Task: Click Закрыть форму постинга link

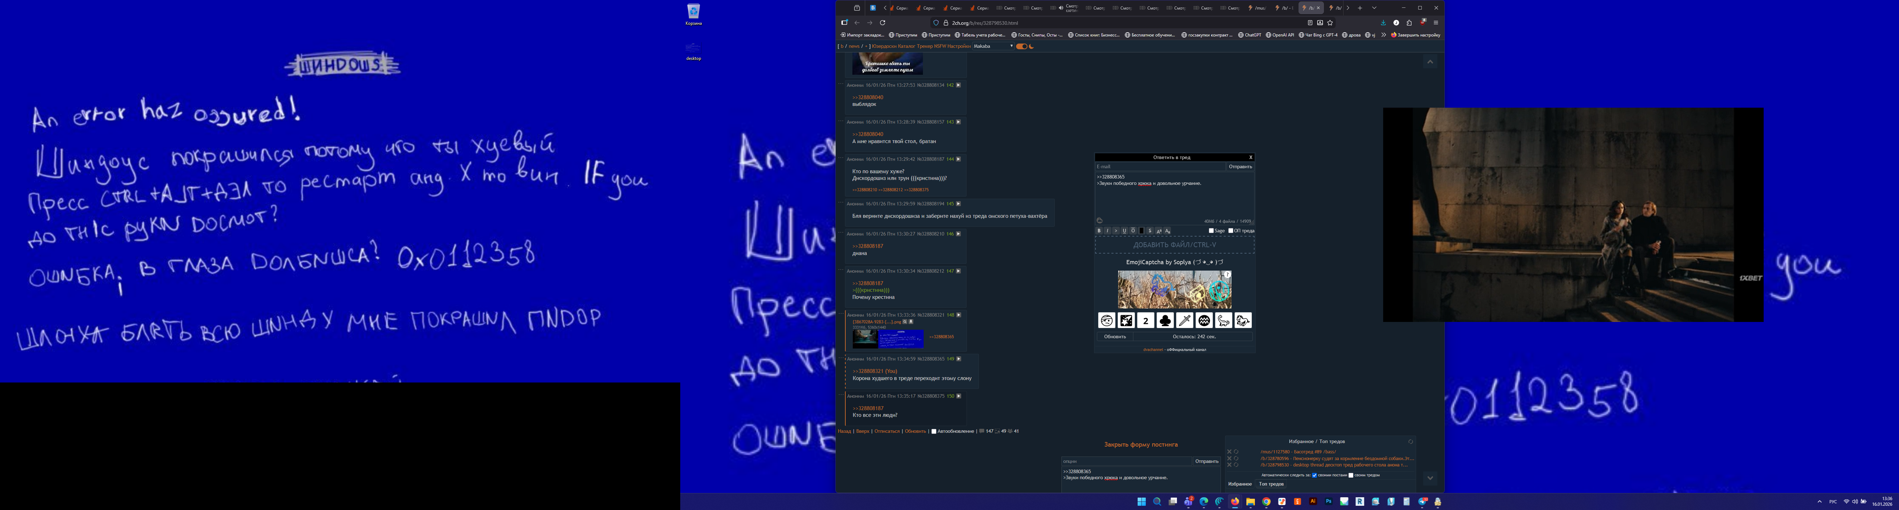Action: tap(1140, 444)
